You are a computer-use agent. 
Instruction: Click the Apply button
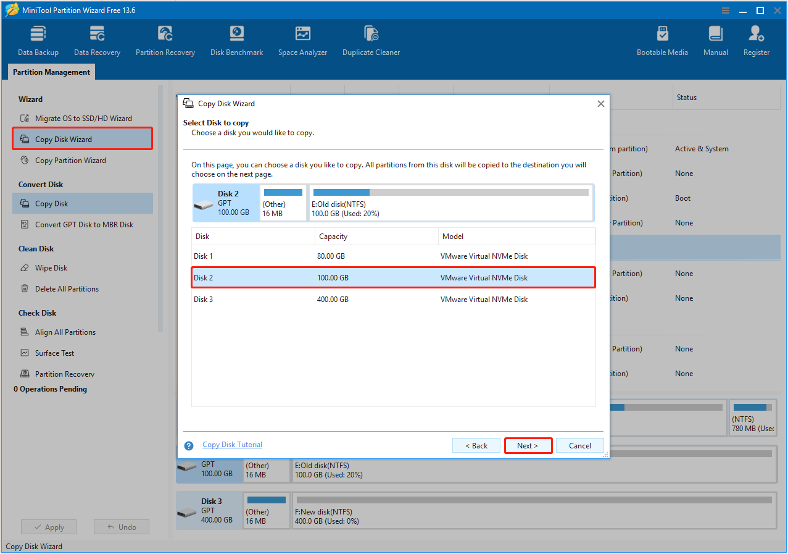(49, 527)
